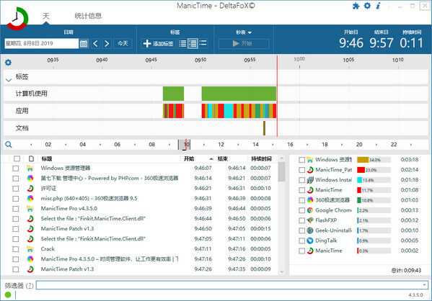Click Windows Installer icon in summary list
This screenshot has height=301, width=432.
[x=310, y=180]
